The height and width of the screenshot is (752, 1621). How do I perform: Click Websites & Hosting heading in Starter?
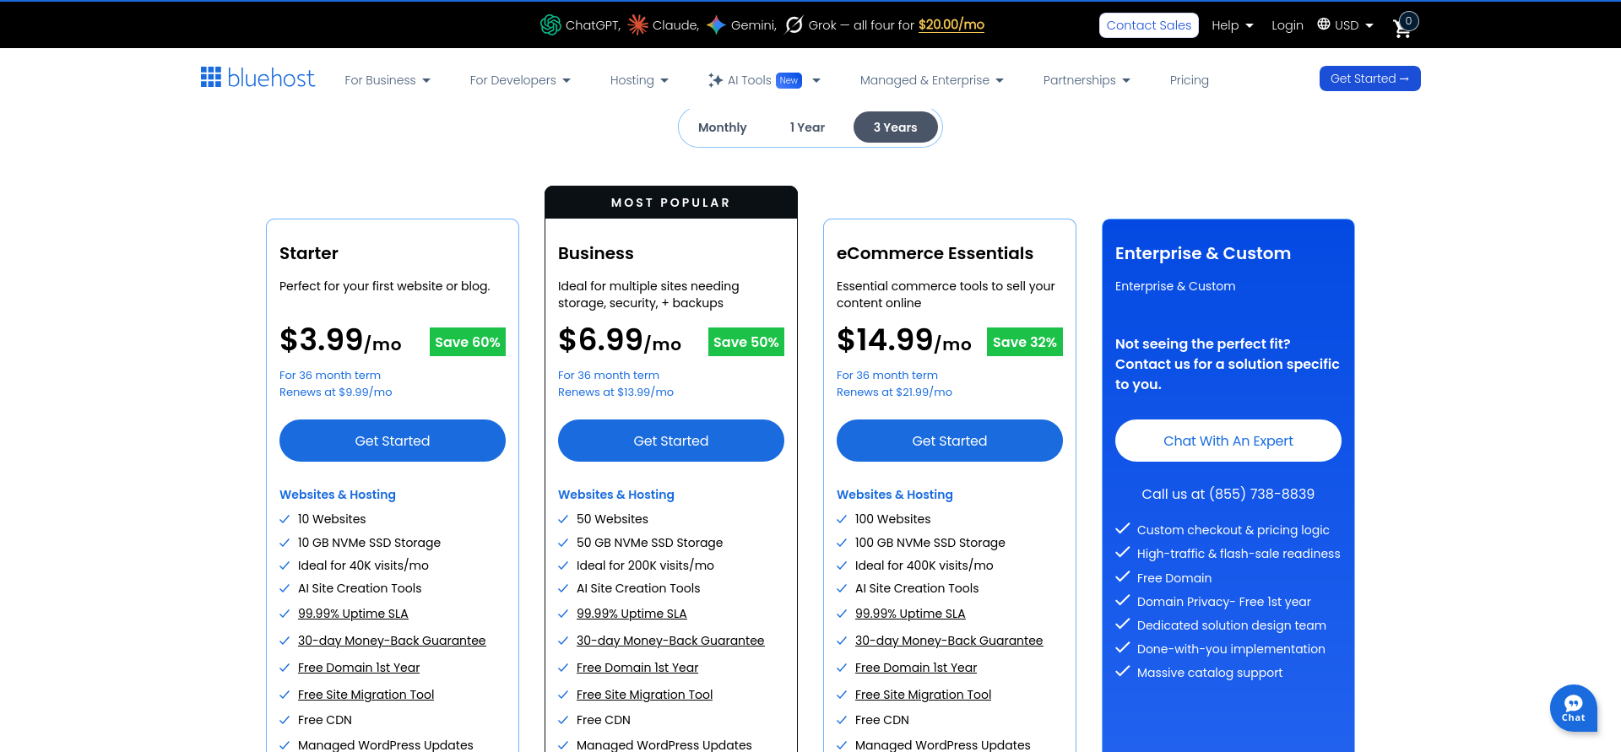click(338, 495)
